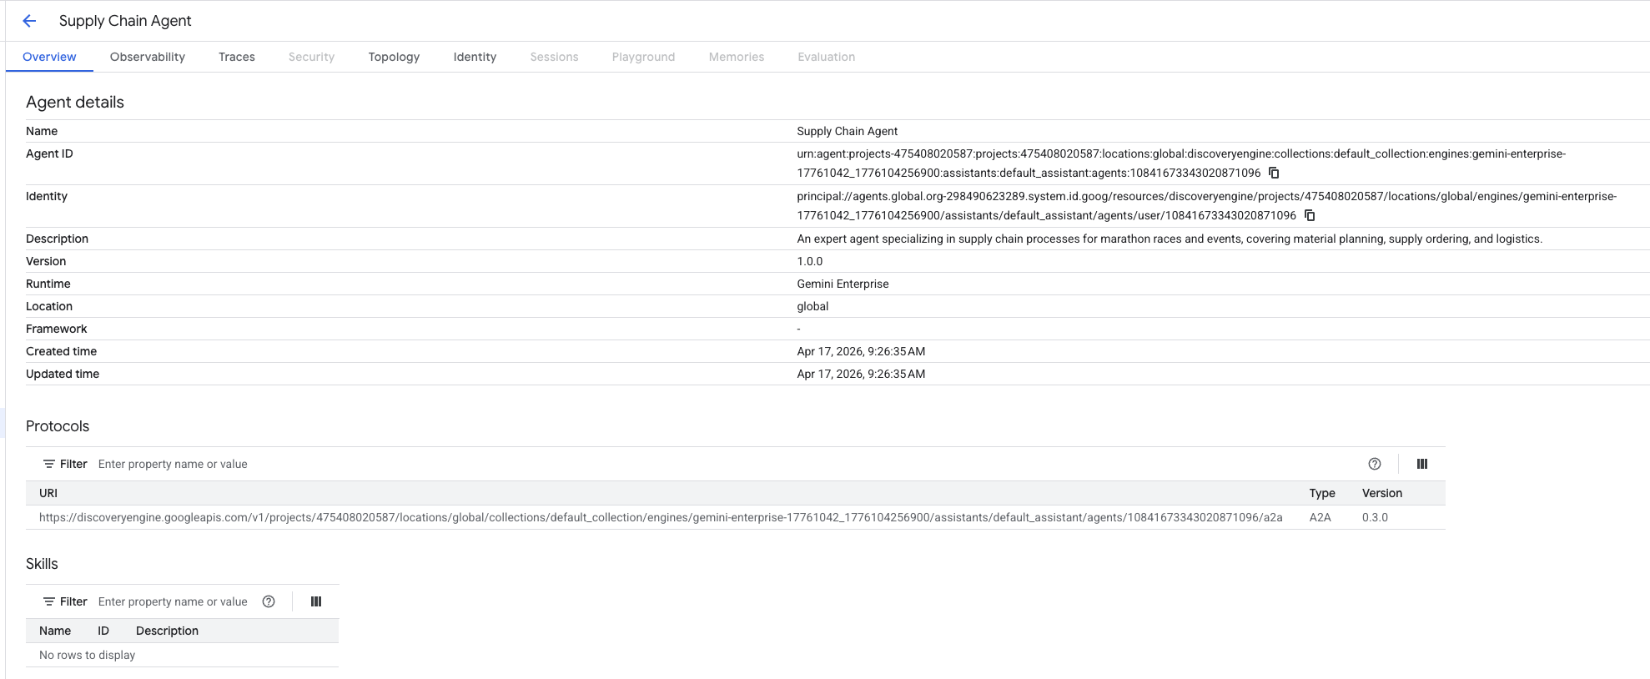Viewport: 1650px width, 679px height.
Task: Click the Supply Chain Agent page title
Action: pyautogui.click(x=125, y=21)
